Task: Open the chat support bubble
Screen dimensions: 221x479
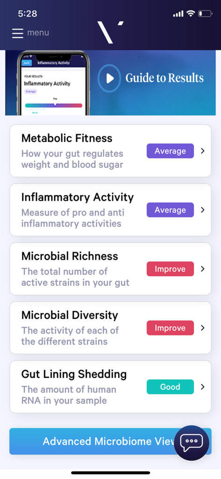Action: click(192, 443)
